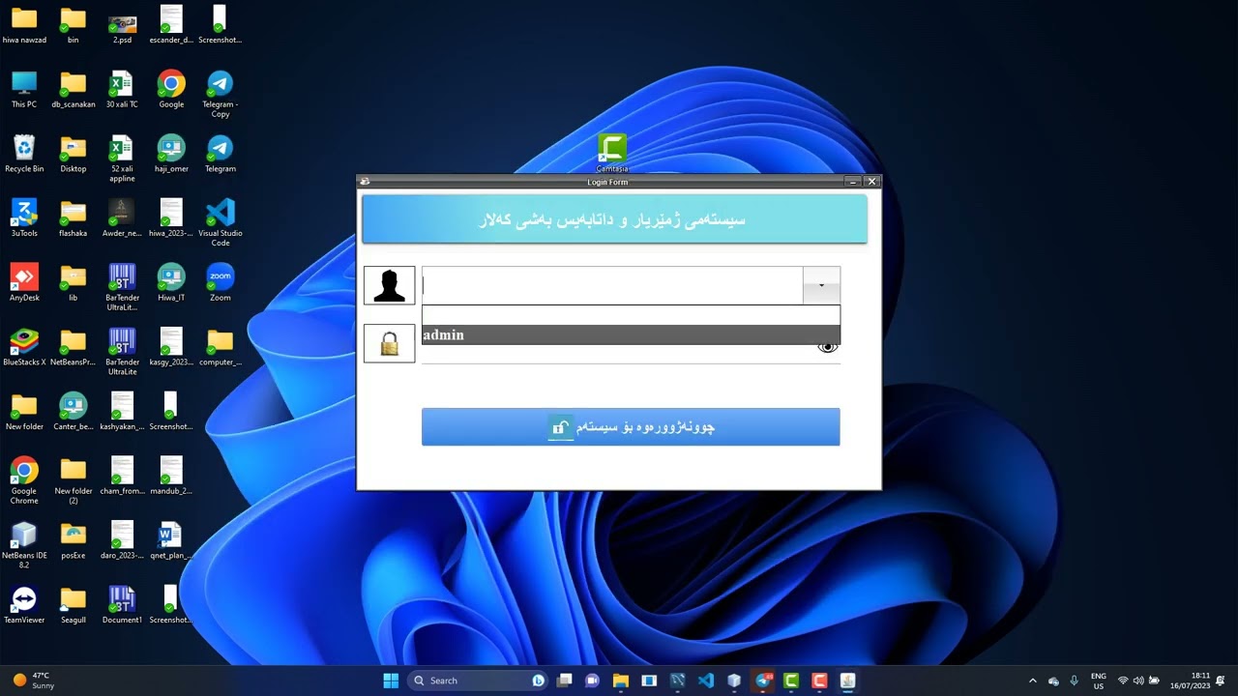Open the volume control in tray

pyautogui.click(x=1138, y=681)
